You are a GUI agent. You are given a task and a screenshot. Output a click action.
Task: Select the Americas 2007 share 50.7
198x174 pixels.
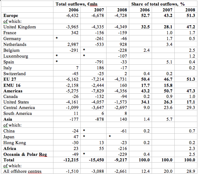[168, 91]
